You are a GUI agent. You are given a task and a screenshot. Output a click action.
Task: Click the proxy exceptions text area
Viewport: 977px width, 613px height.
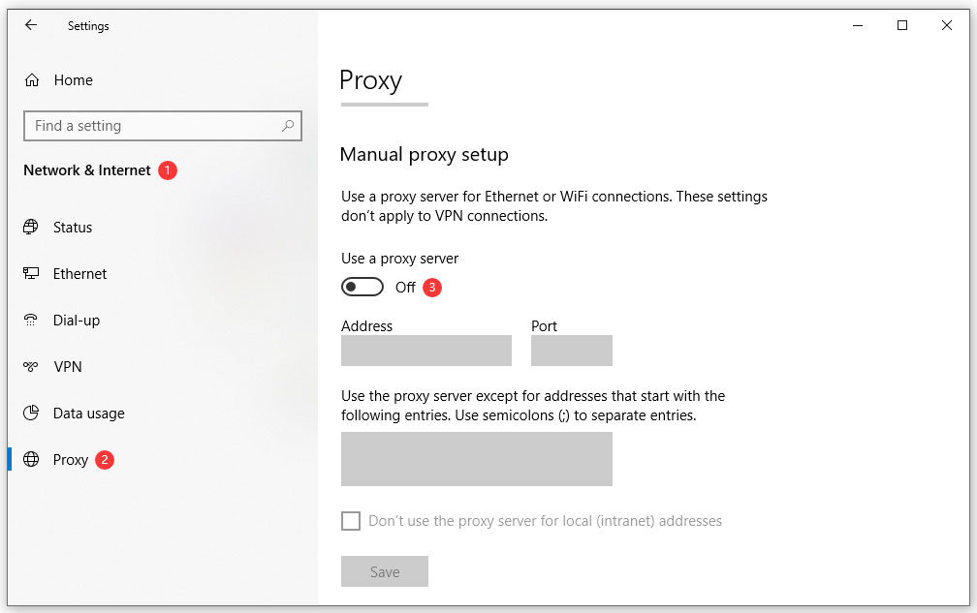[476, 458]
